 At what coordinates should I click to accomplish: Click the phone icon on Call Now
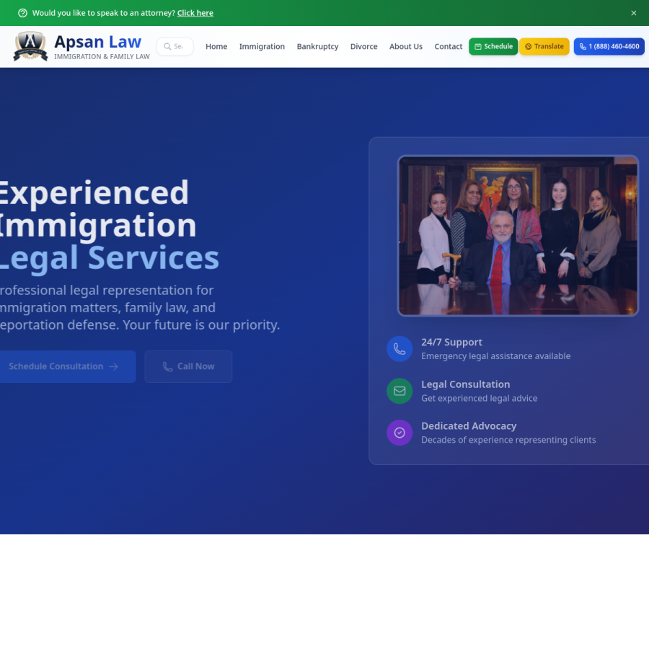coord(167,367)
